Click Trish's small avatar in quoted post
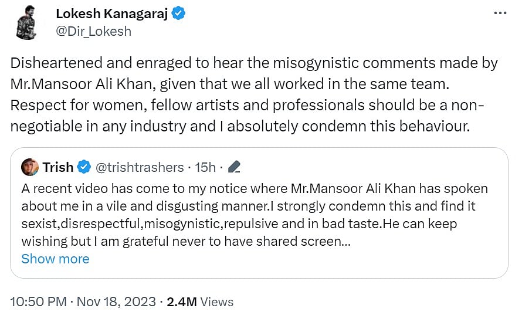Screen dimensions: 522x315 pyautogui.click(x=30, y=167)
